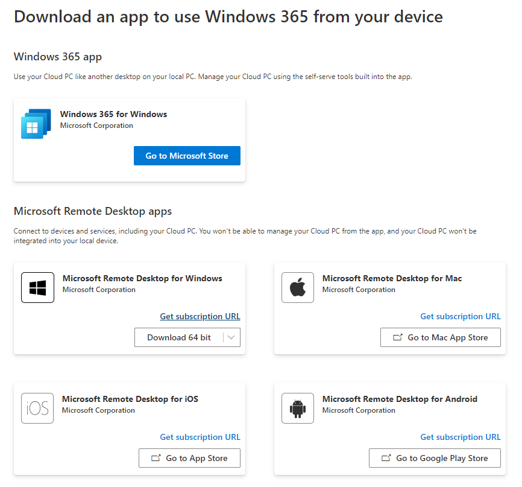The image size is (522, 487).
Task: Expand the Download 64 bit dropdown arrow
Action: pos(231,337)
